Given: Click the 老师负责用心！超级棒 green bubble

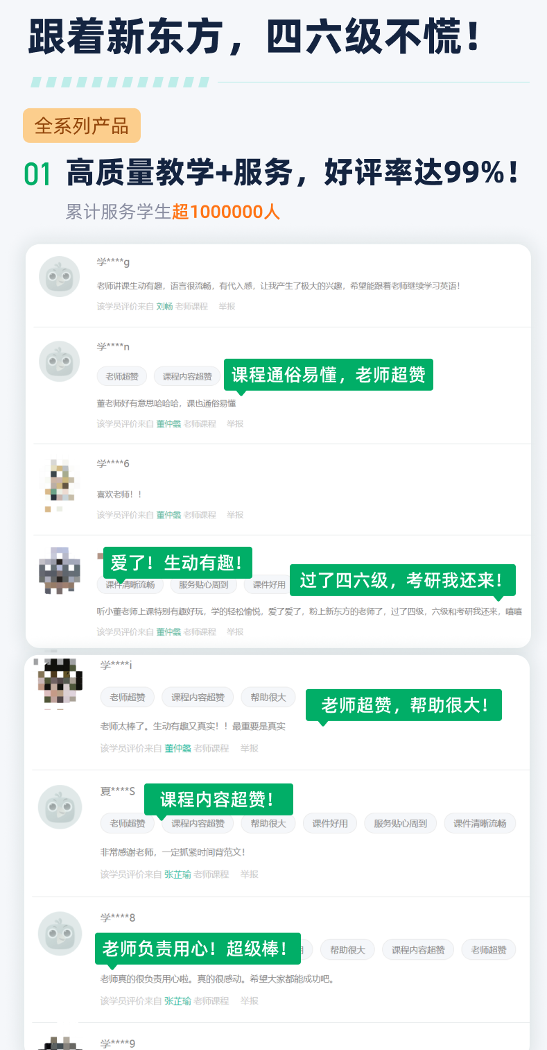Looking at the screenshot, I should [198, 948].
